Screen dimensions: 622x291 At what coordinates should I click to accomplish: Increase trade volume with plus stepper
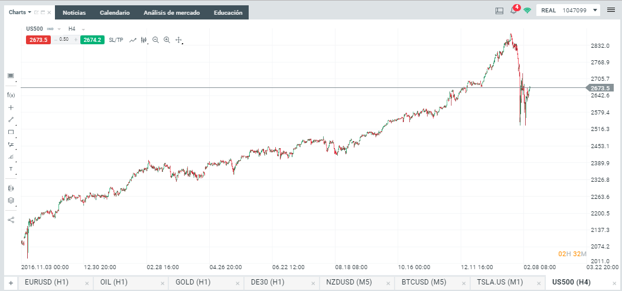point(76,40)
